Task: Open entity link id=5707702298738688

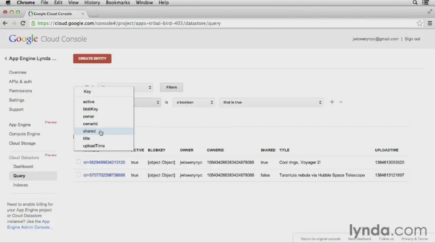Action: pyautogui.click(x=104, y=175)
